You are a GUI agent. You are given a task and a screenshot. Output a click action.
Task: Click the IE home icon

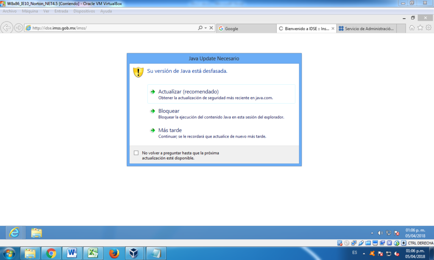click(412, 28)
